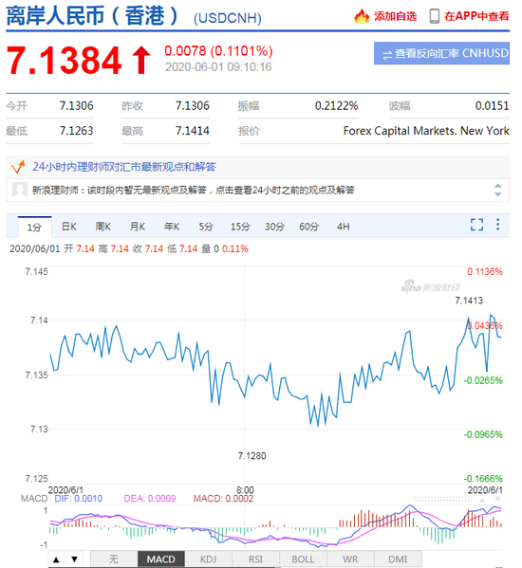
Task: Click the 8:00 time axis label
Action: coord(245,489)
